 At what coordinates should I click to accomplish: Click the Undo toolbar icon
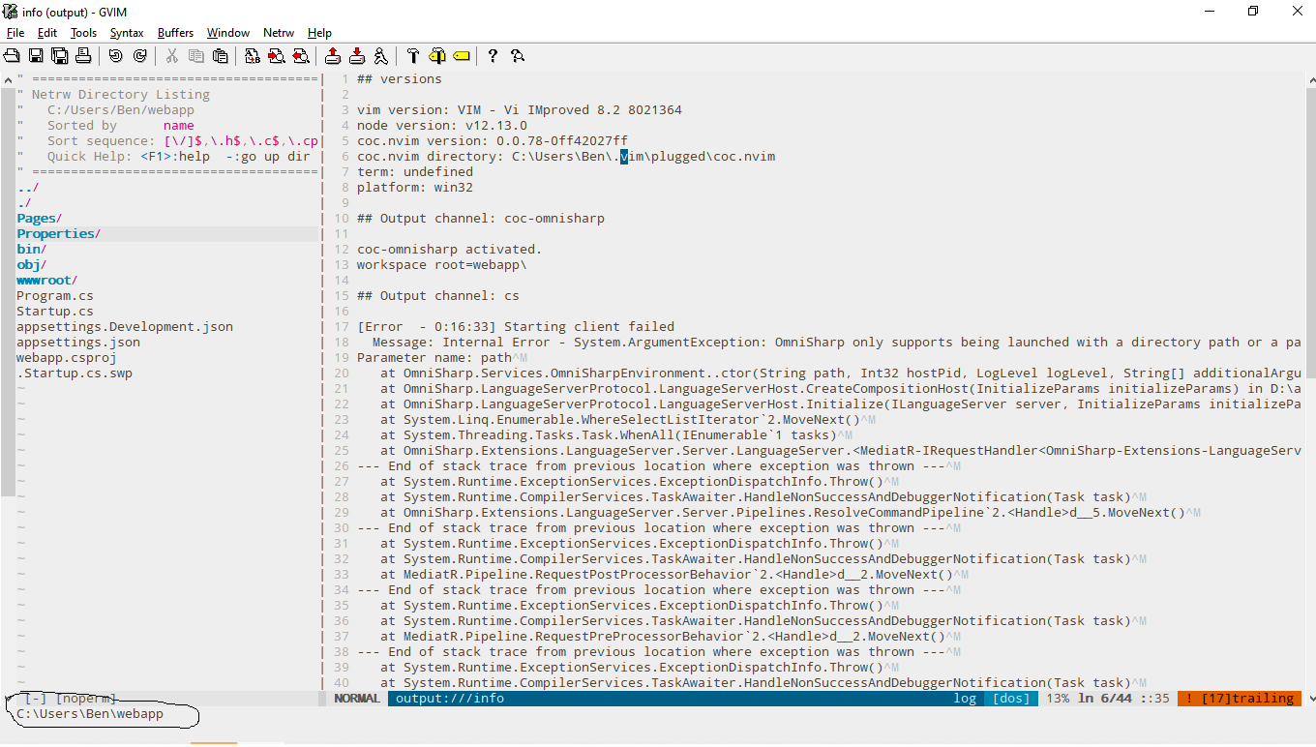tap(114, 55)
